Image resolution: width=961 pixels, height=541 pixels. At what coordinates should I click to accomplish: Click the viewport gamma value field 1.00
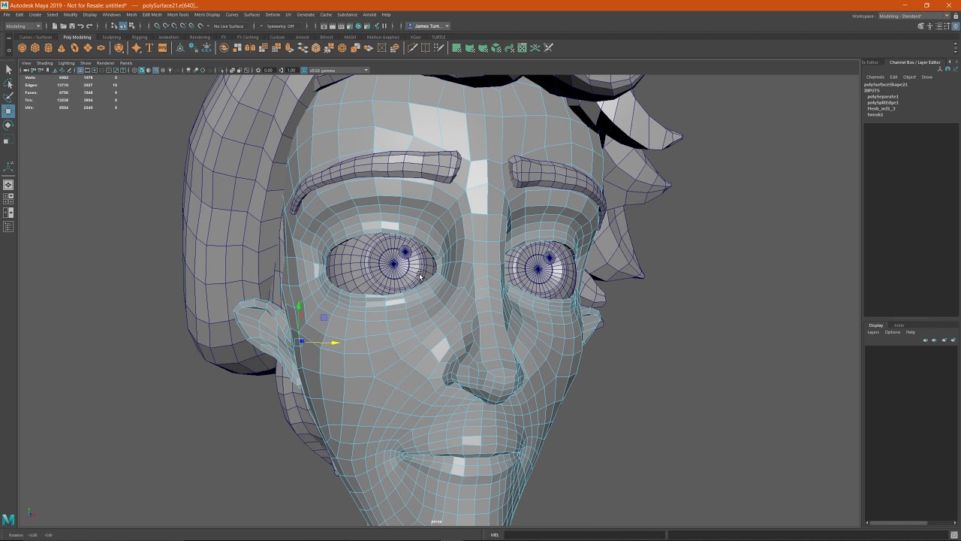tap(291, 71)
